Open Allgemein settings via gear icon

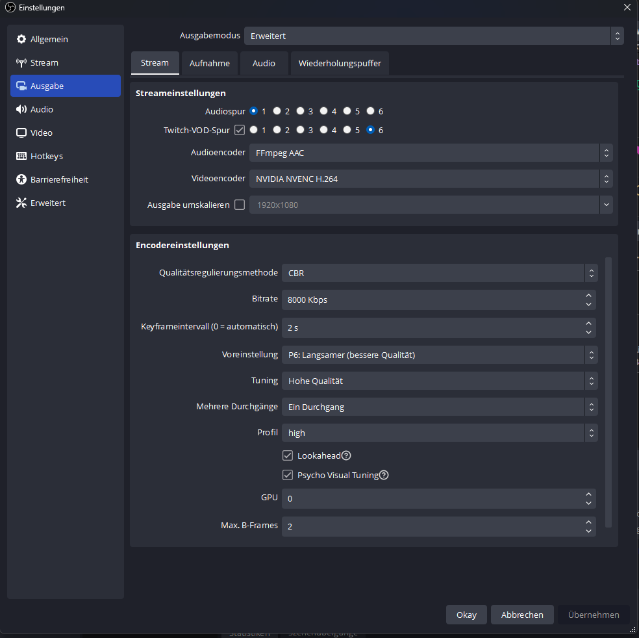(x=21, y=40)
